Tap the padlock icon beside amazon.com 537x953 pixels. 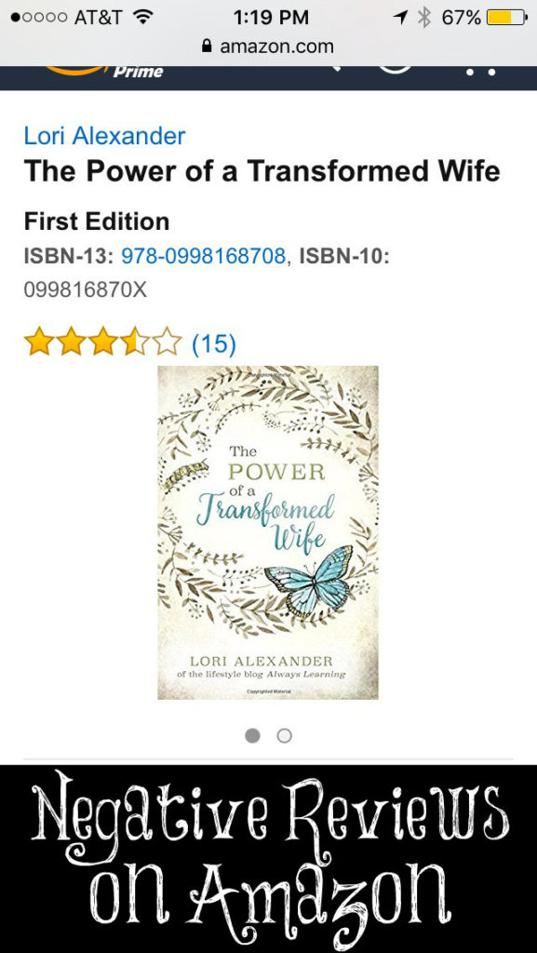[x=208, y=47]
